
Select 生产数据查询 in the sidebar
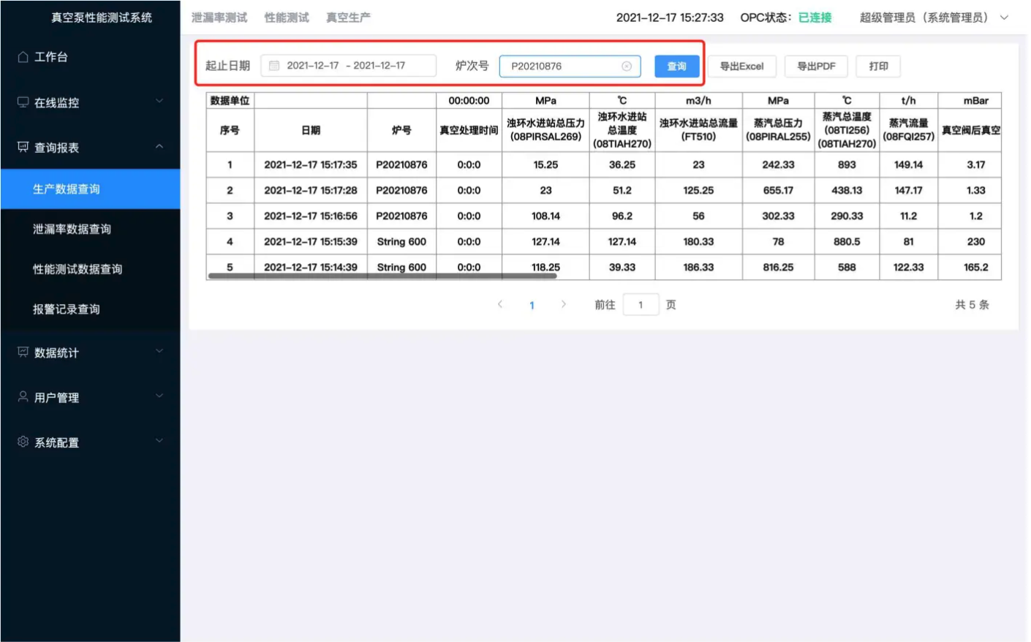point(90,189)
